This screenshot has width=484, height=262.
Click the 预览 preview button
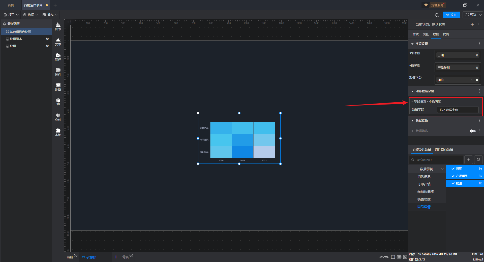tap(471, 15)
